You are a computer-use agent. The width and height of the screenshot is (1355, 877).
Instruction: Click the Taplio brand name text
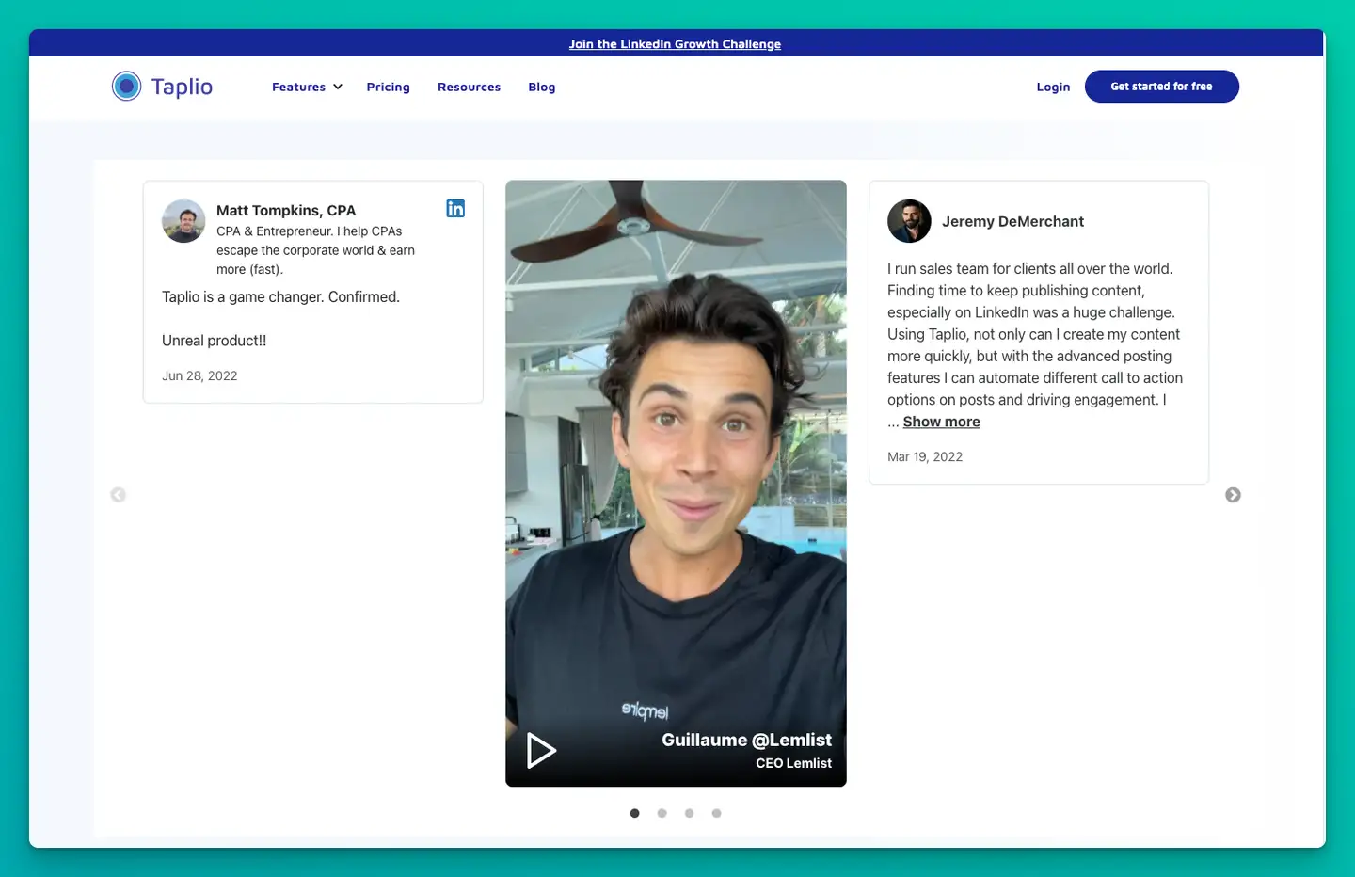(182, 87)
